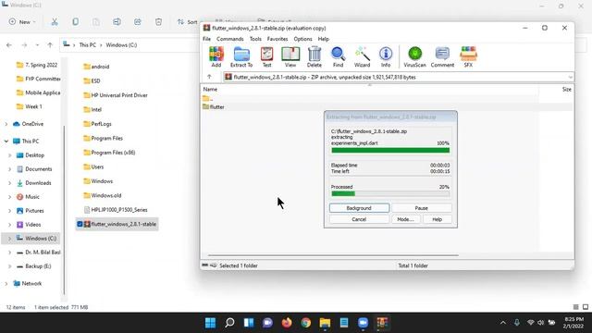Image resolution: width=592 pixels, height=333 pixels.
Task: Expand the Desktop tree node
Action: coord(10,155)
